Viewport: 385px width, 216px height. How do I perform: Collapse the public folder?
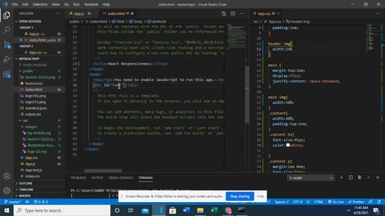(x=28, y=71)
